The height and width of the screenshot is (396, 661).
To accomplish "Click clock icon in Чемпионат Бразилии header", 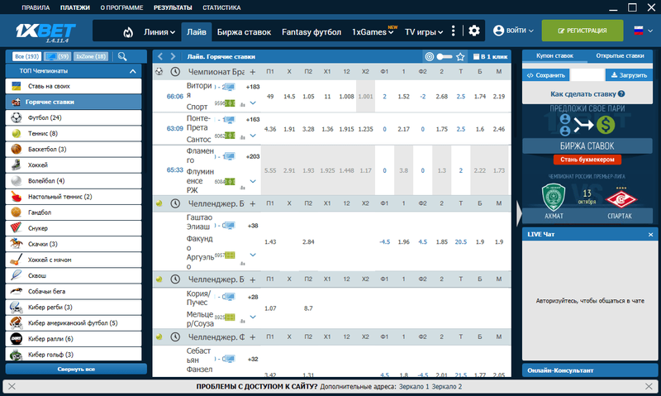I will coord(175,72).
